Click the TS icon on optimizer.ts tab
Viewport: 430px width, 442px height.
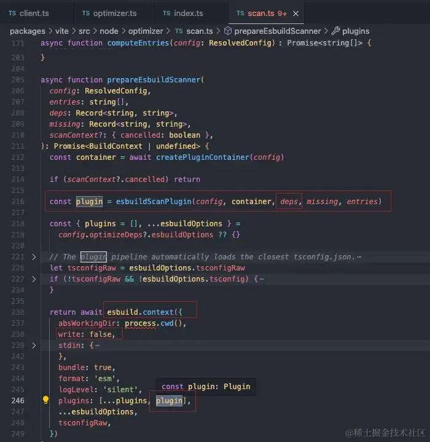coord(86,14)
